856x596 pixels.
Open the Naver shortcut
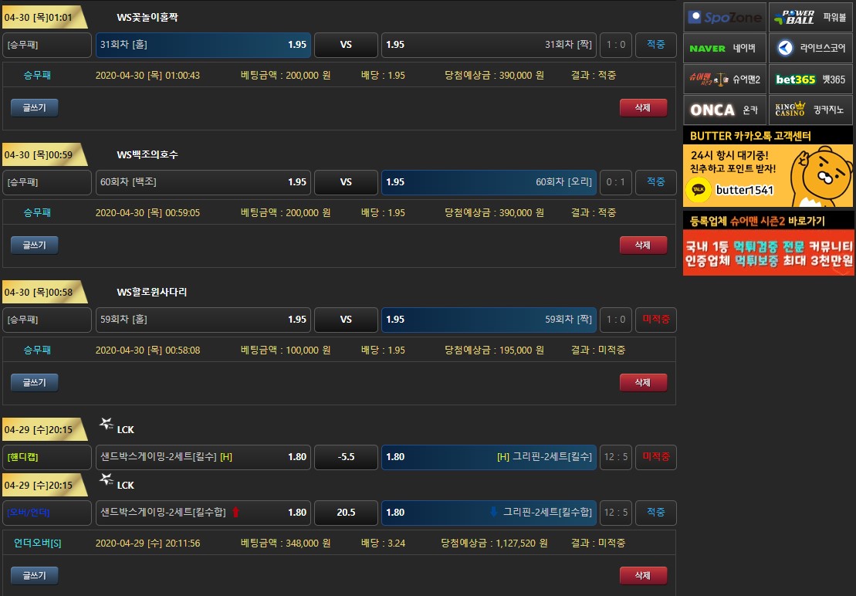pyautogui.click(x=724, y=48)
